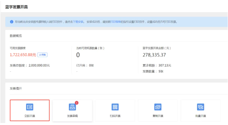Screen dimensions: 228x125
Task: Open the 打印帮助 print help link
Action: click(116, 22)
